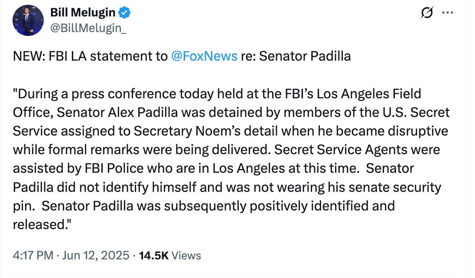Open the 14.5K view count
475x278 pixels.
153,255
